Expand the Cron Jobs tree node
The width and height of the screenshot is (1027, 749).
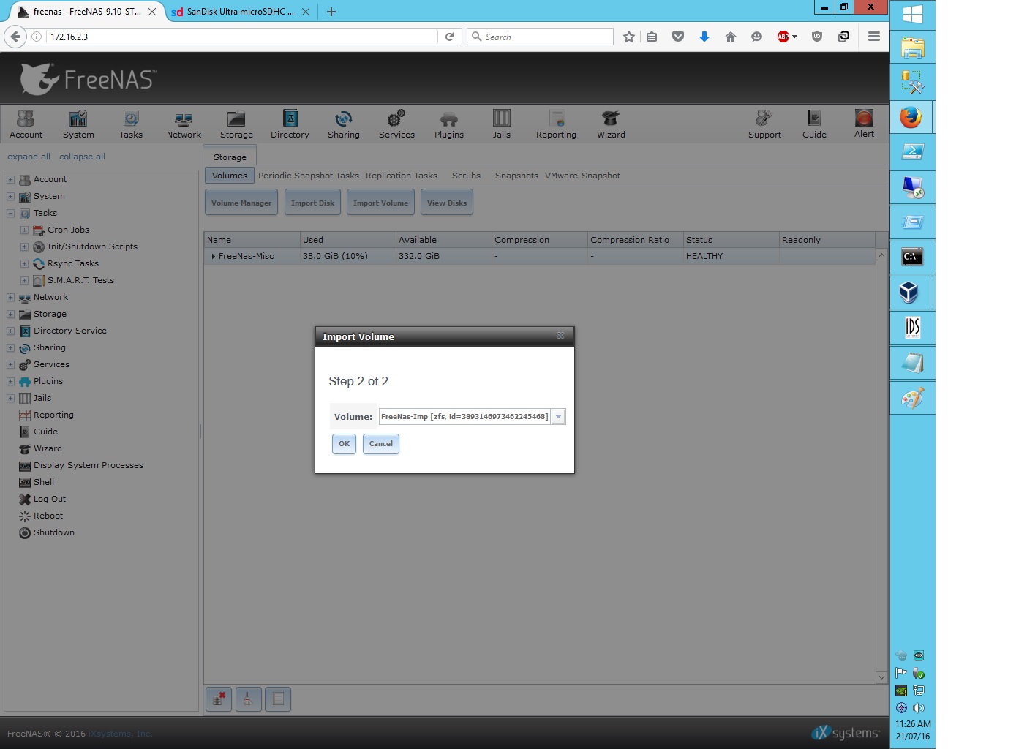[x=24, y=230]
